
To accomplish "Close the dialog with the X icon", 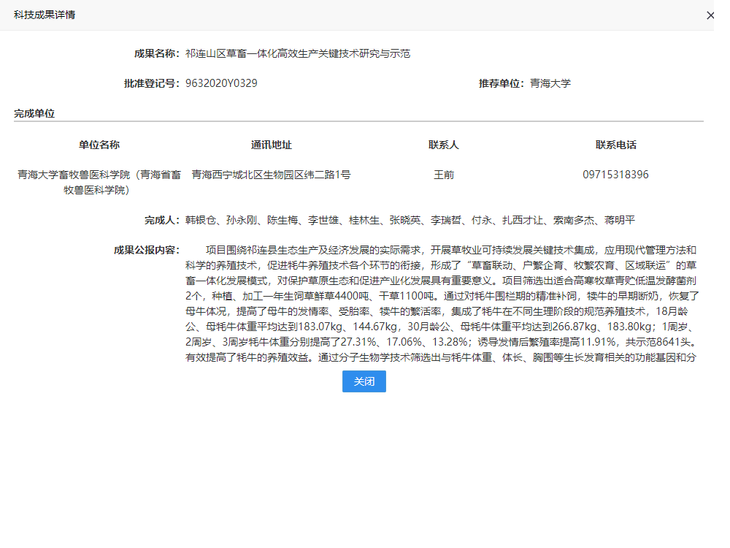I will pos(710,15).
